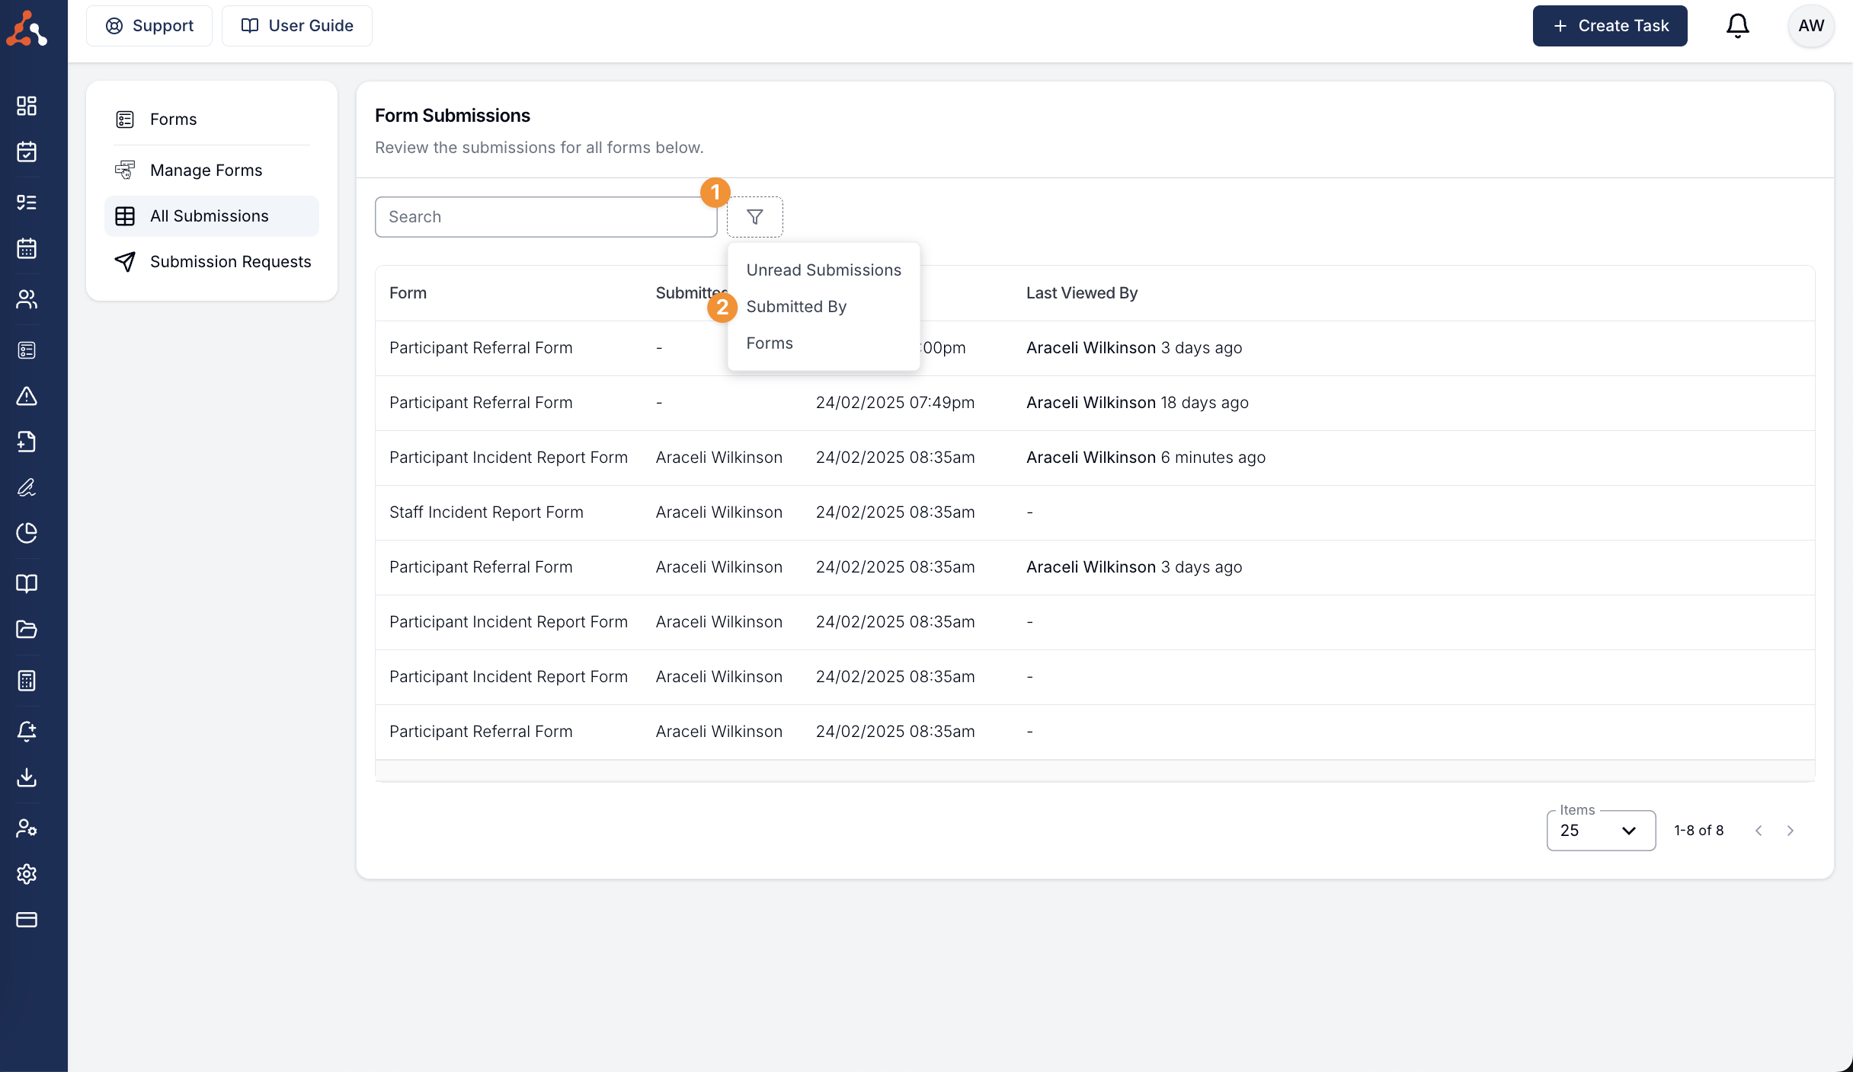Click the credit card billing sidebar icon
This screenshot has width=1853, height=1072.
(x=27, y=920)
